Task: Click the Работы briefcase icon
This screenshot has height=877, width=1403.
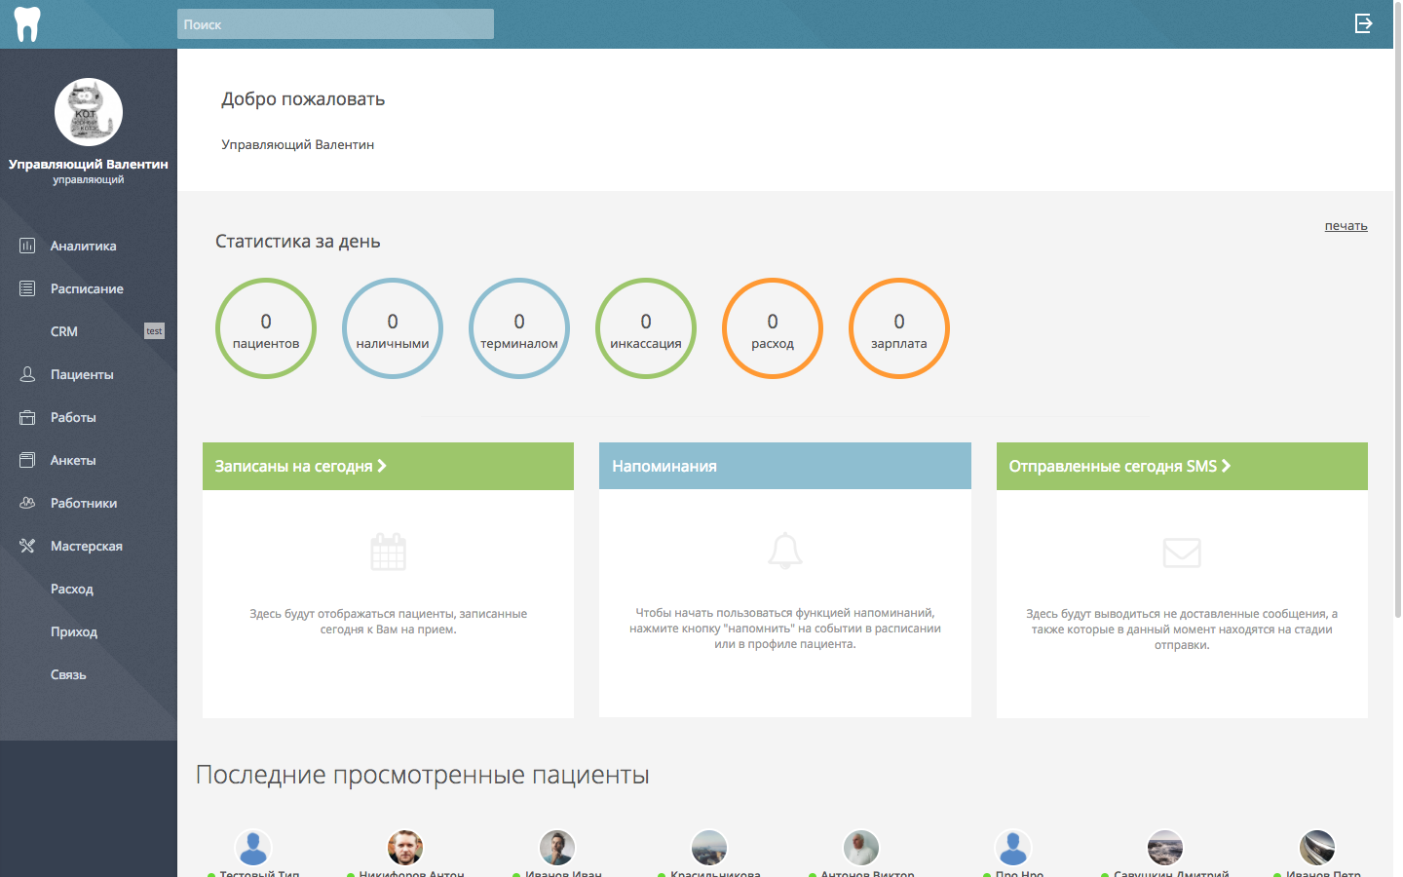Action: pyautogui.click(x=27, y=417)
